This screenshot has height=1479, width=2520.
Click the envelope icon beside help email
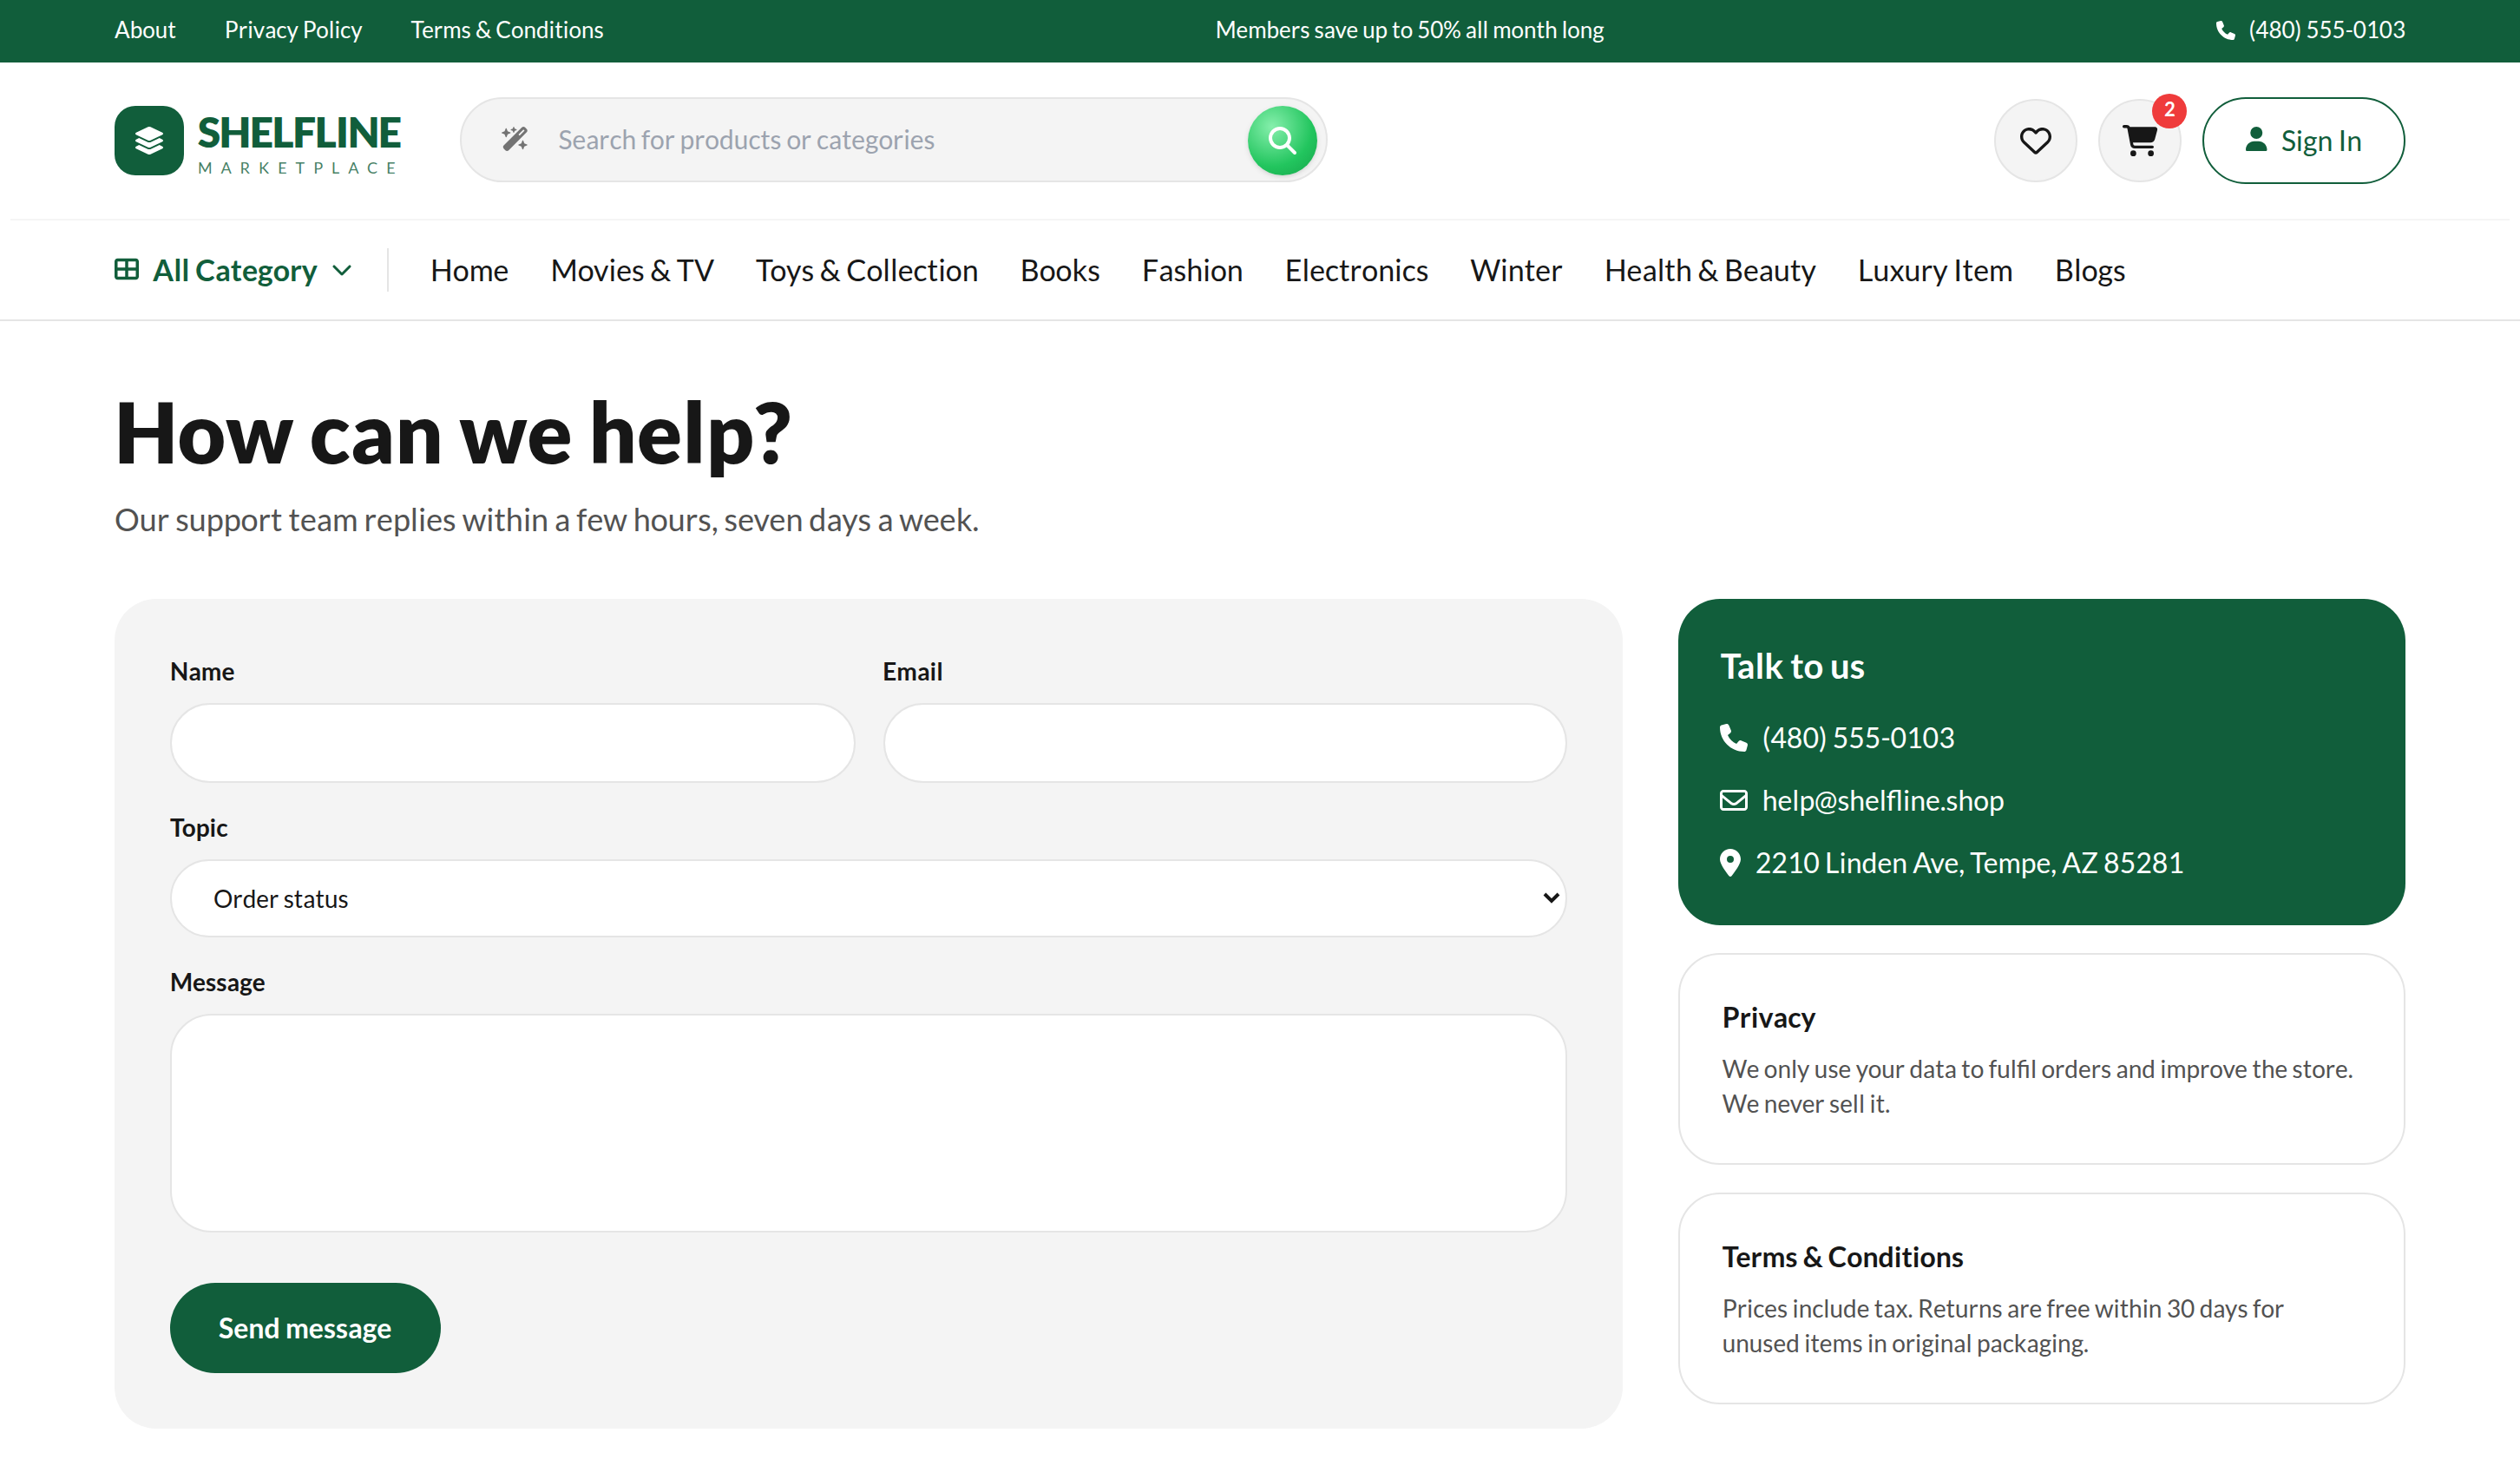pyautogui.click(x=1733, y=800)
